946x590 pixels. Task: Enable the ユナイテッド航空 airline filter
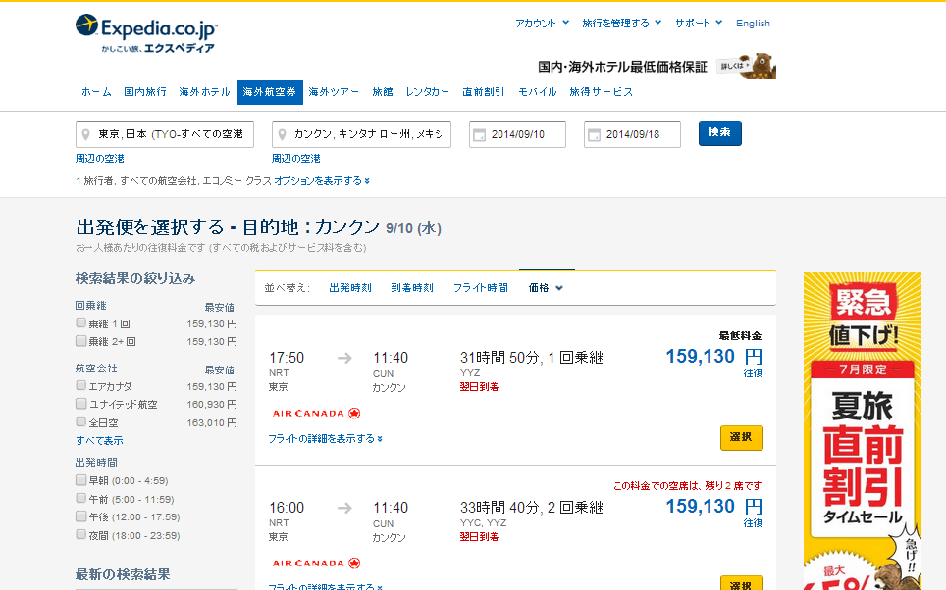[x=81, y=404]
